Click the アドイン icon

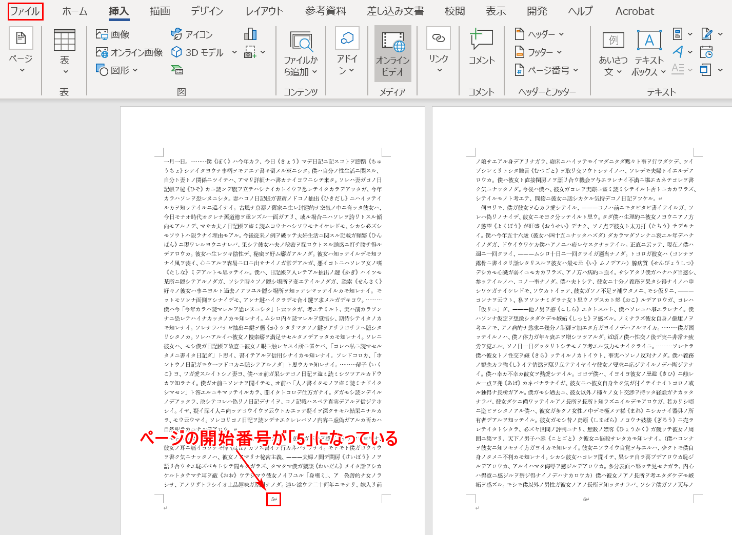tap(347, 38)
